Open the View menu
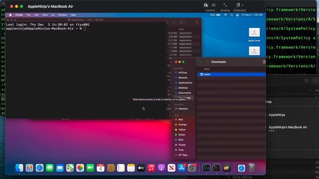The image size is (319, 179). [45, 15]
